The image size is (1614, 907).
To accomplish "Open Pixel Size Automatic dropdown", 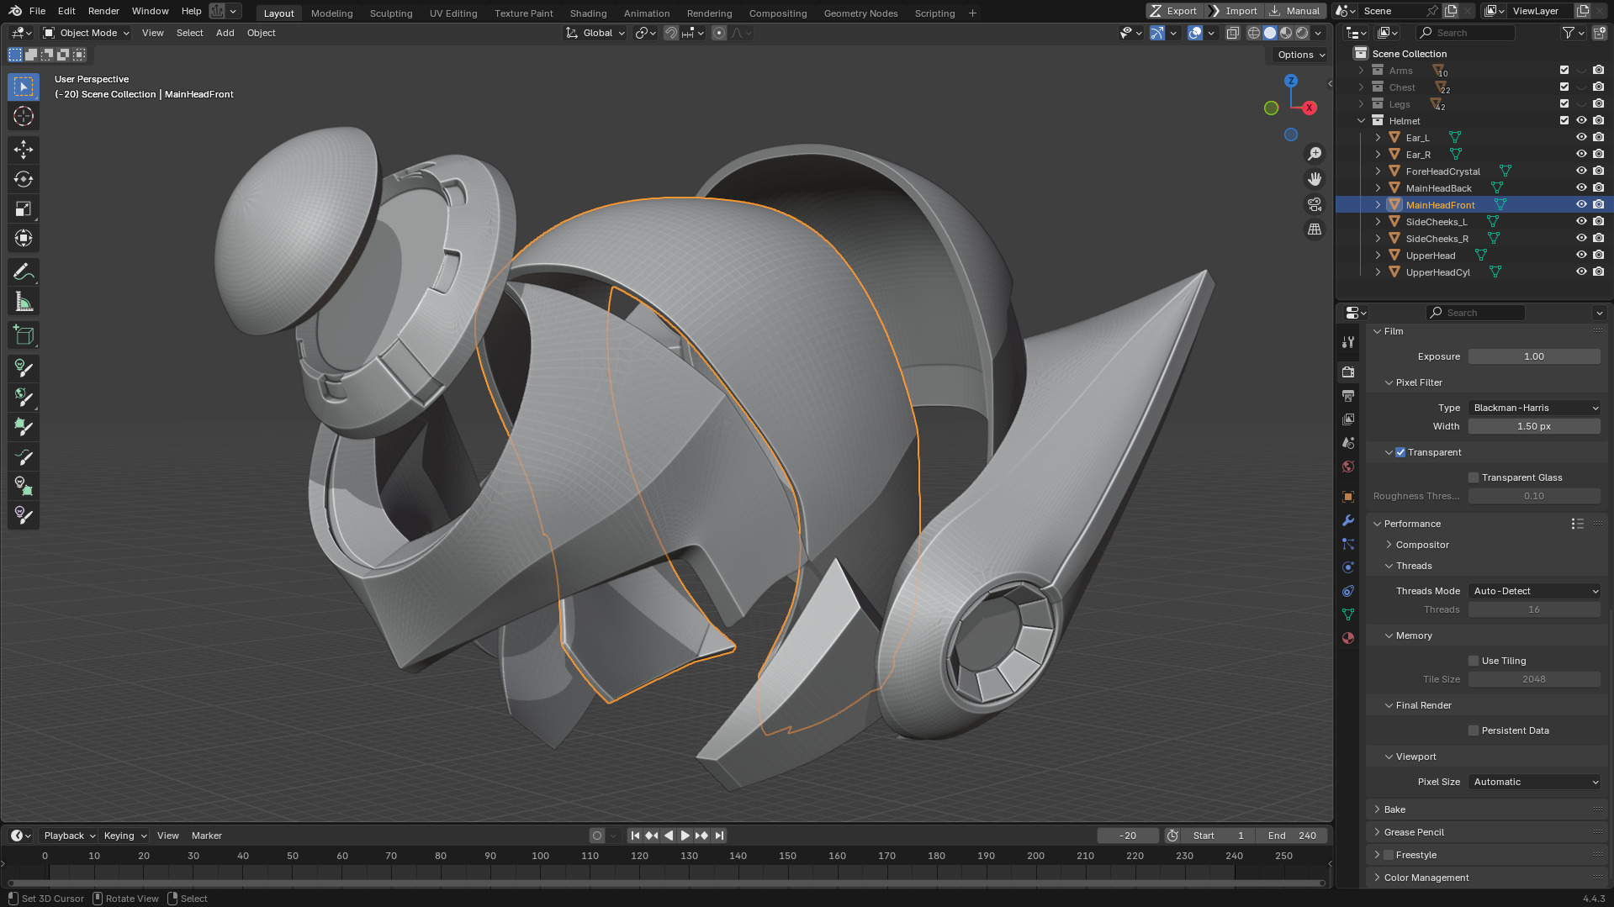I will click(1535, 782).
